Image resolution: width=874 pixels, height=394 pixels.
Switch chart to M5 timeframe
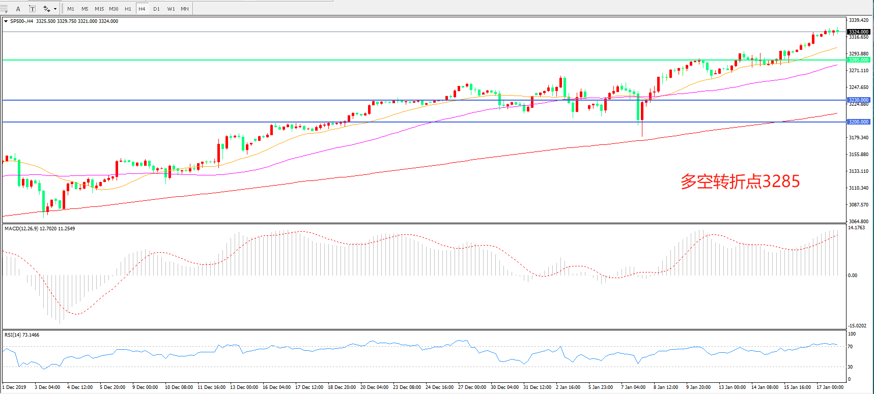point(84,9)
